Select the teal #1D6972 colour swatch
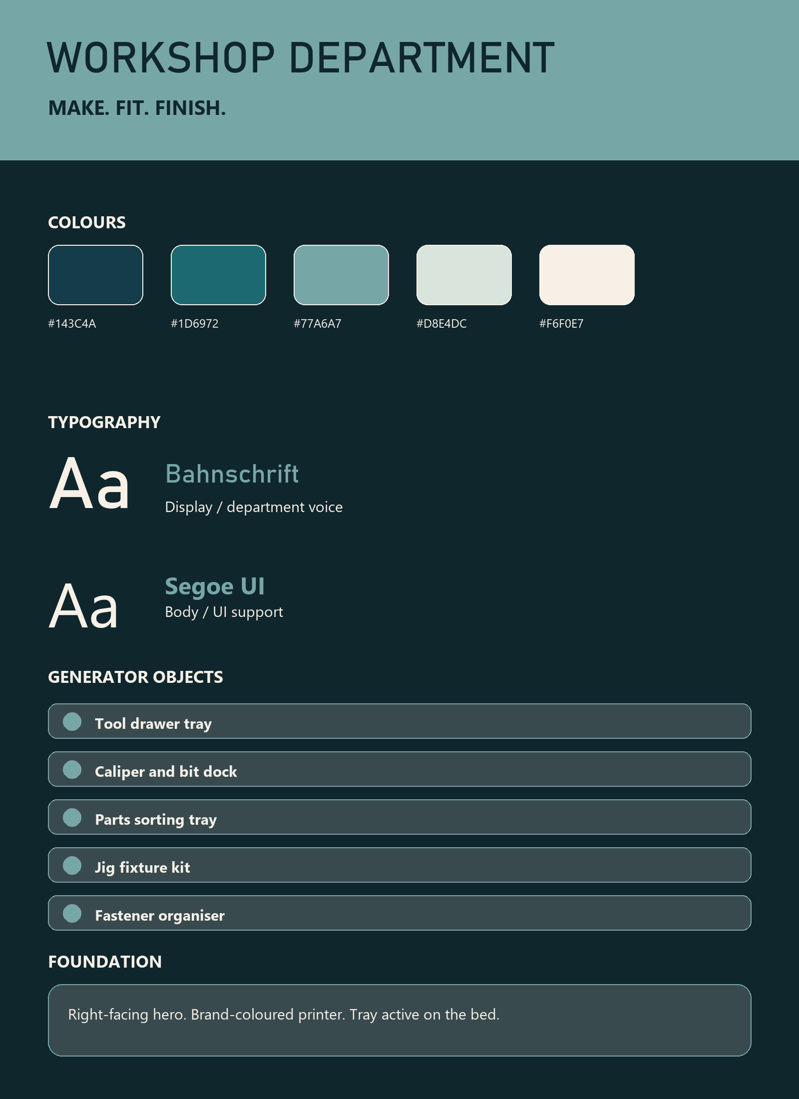Viewport: 799px width, 1099px height. [x=218, y=275]
